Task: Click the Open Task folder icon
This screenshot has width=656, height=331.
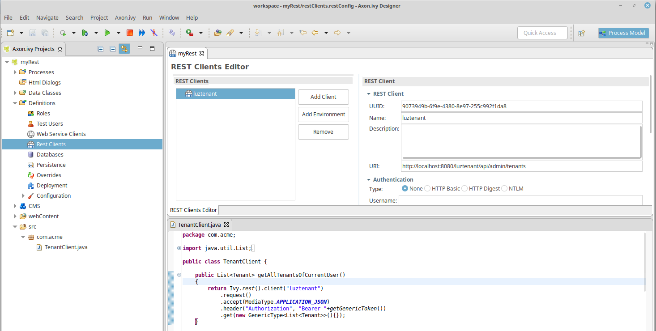Action: tap(218, 33)
